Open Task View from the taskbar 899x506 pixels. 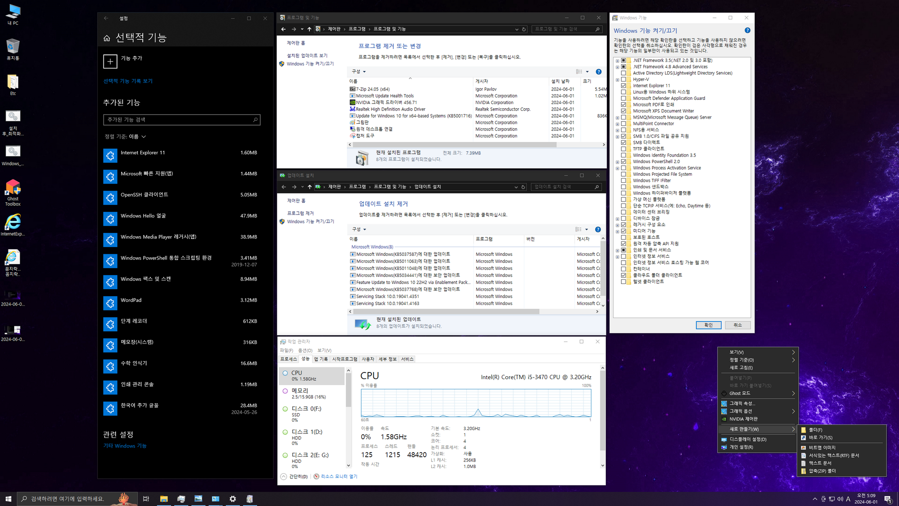(146, 499)
